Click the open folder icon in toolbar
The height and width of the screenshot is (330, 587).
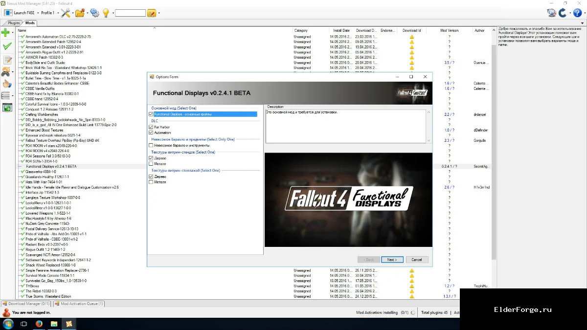(x=80, y=13)
